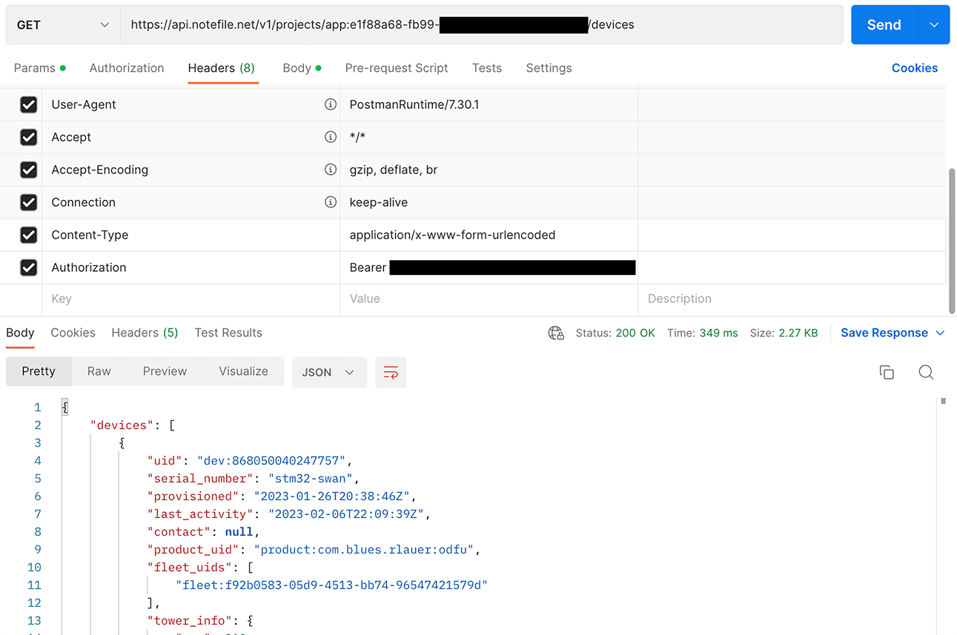
Task: Click the application/x-www-form-urlencoded value
Action: point(452,235)
